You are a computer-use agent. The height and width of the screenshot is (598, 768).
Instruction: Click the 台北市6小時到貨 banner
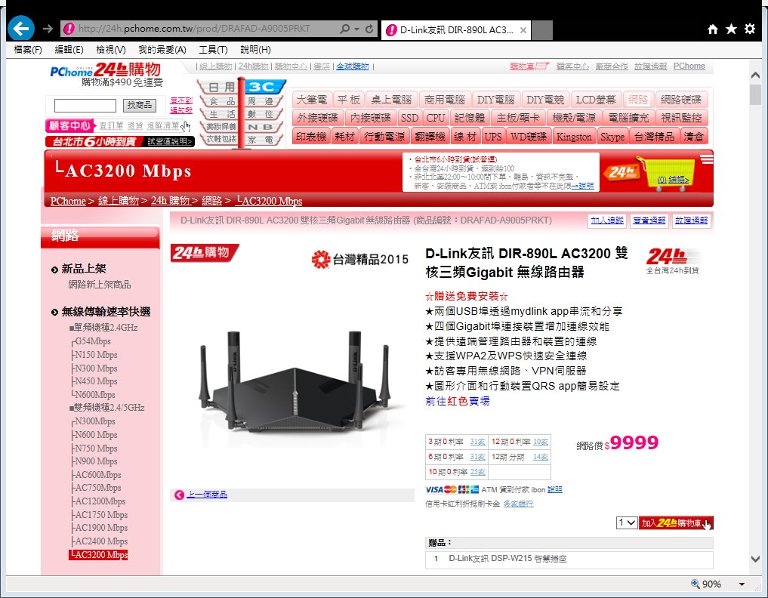click(x=120, y=141)
